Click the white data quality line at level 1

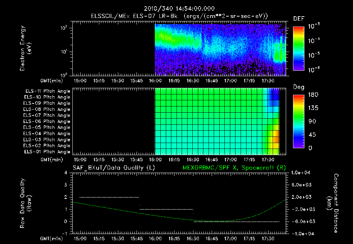point(167,209)
